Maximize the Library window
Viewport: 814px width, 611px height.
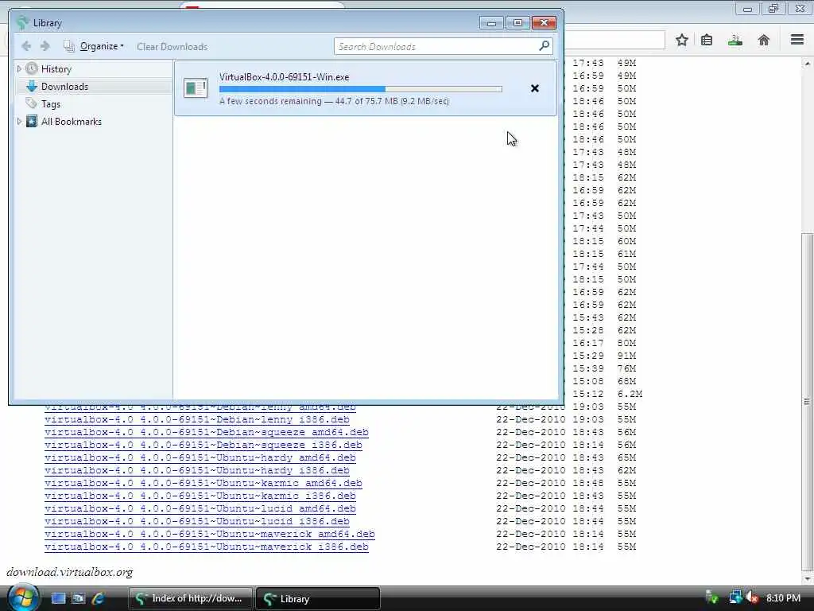pos(517,22)
